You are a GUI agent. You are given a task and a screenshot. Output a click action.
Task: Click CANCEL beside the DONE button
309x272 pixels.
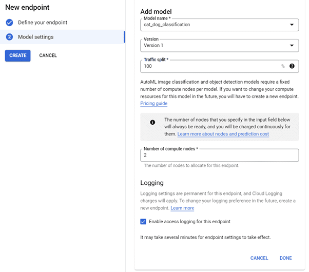click(259, 258)
